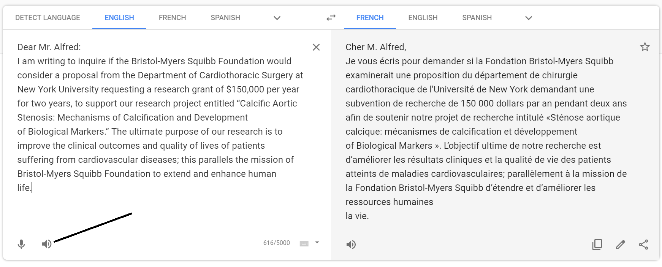This screenshot has height=267, width=662.
Task: Enable Detect Language mode
Action: 48,17
